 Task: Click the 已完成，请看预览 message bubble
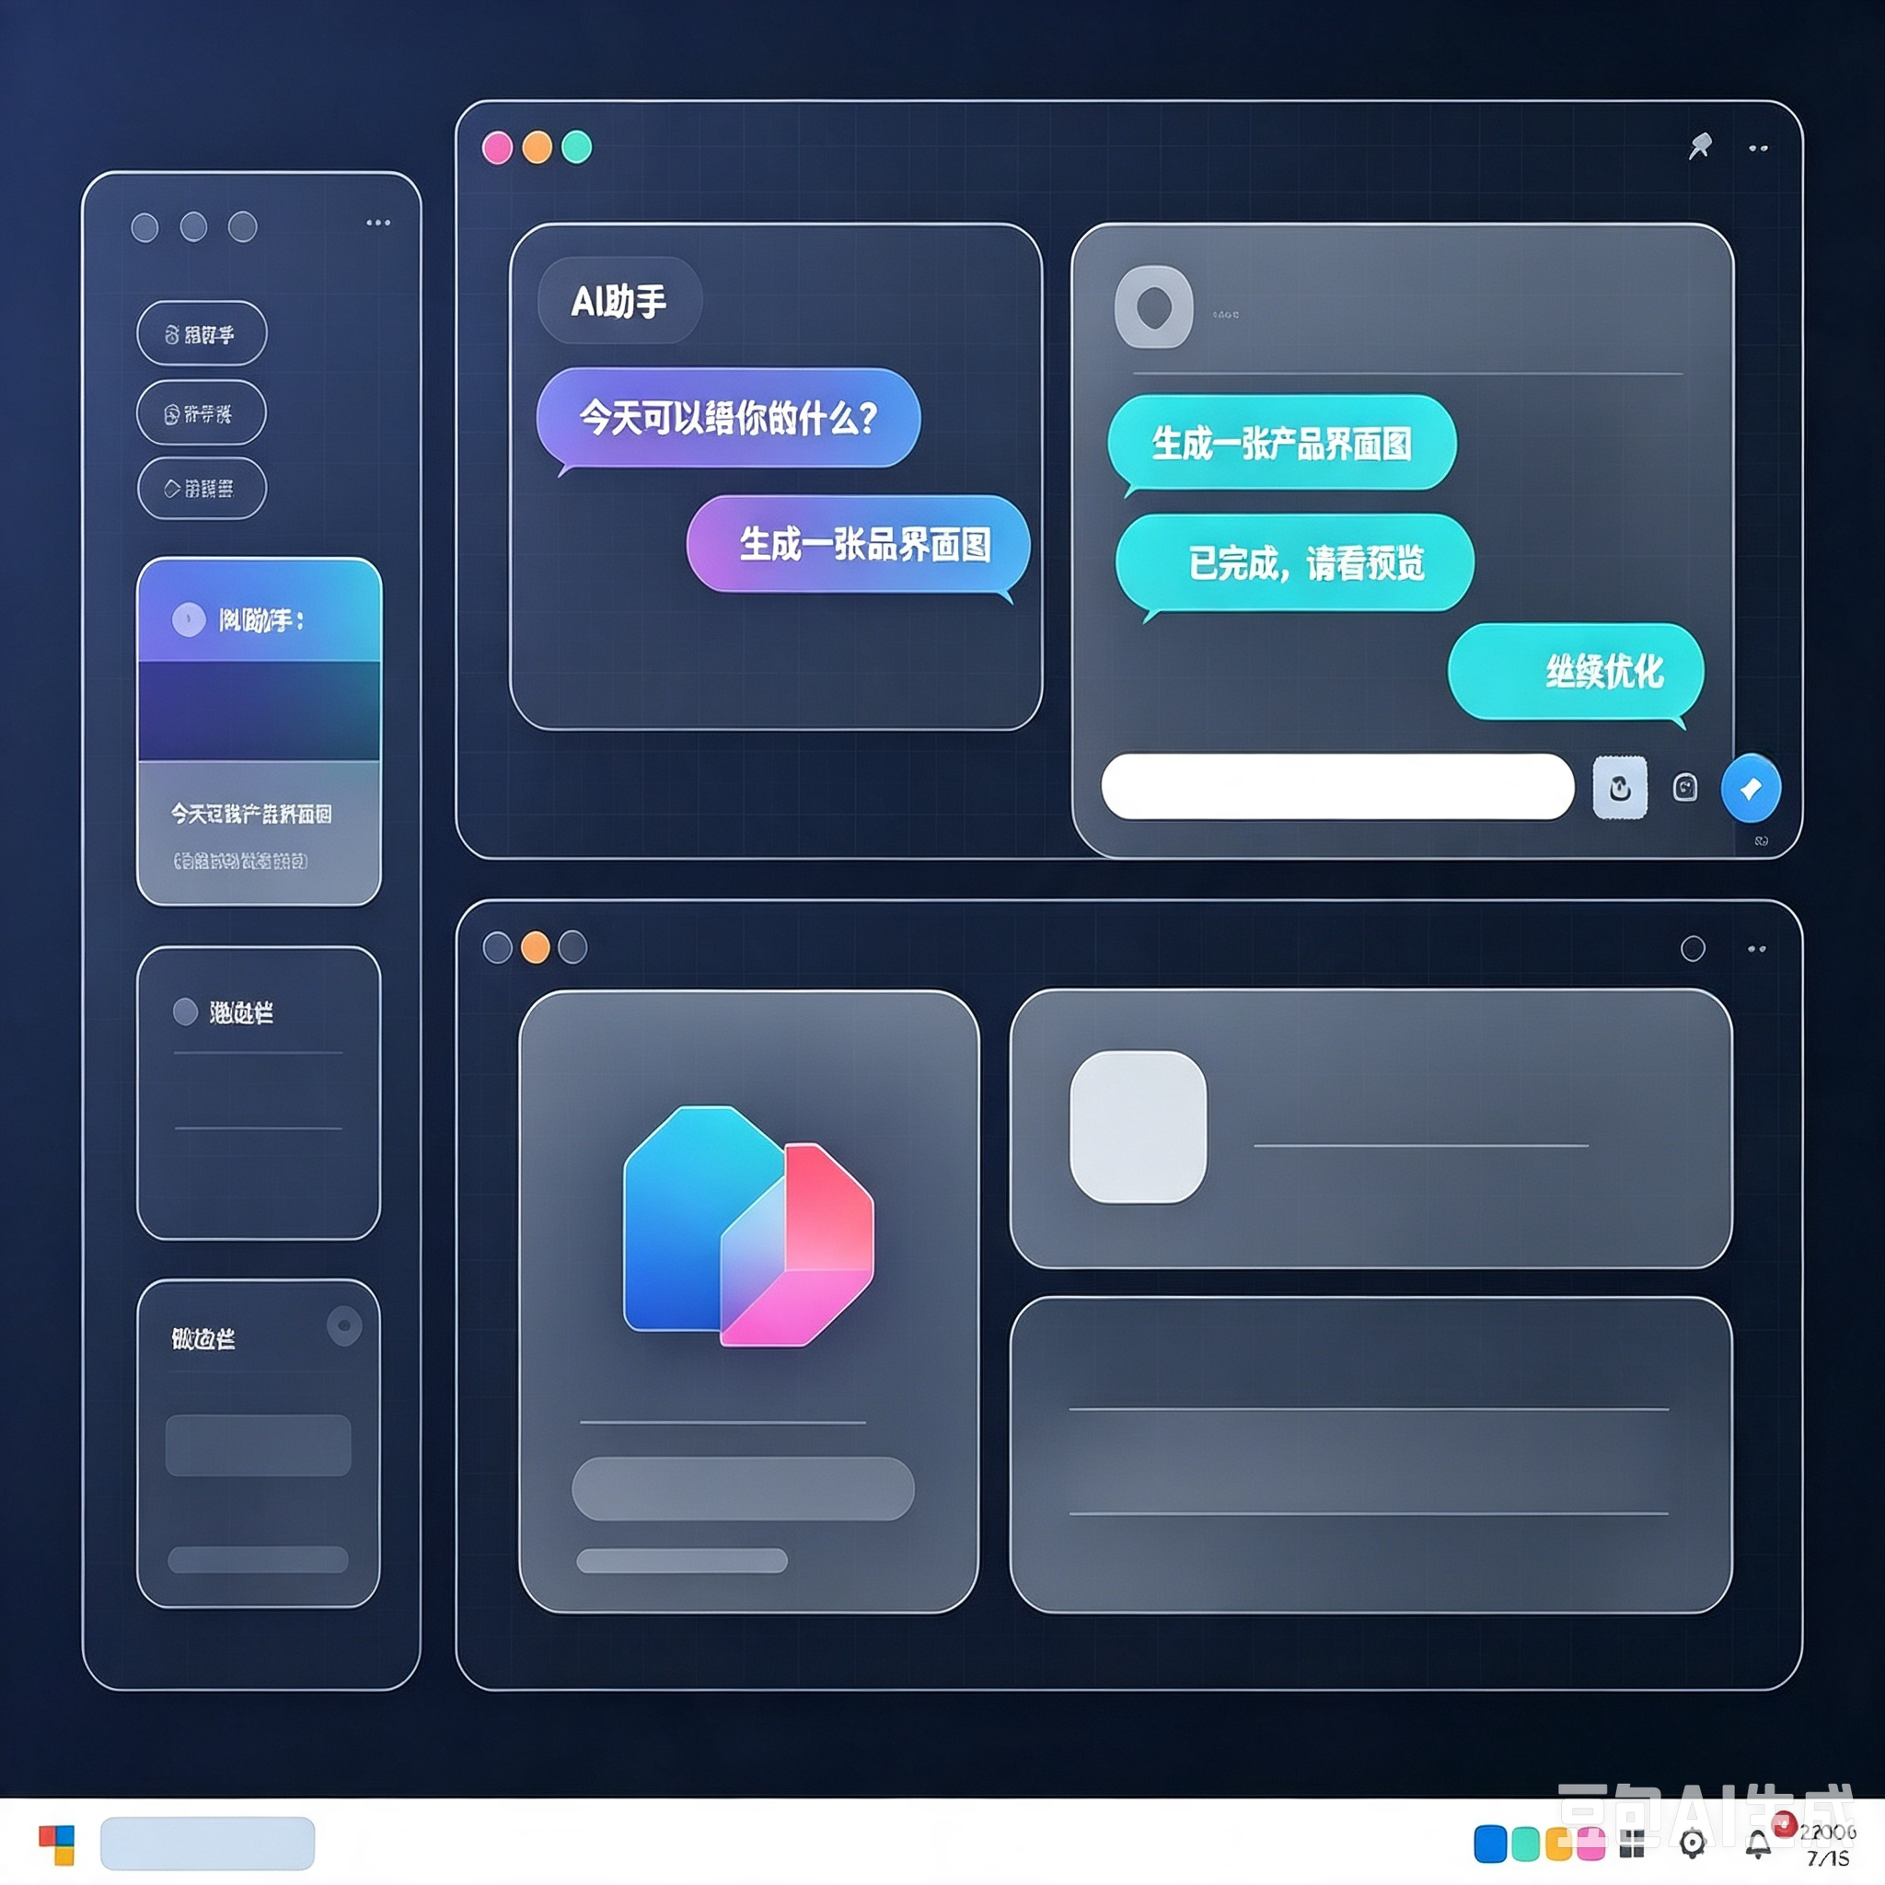click(x=1295, y=563)
